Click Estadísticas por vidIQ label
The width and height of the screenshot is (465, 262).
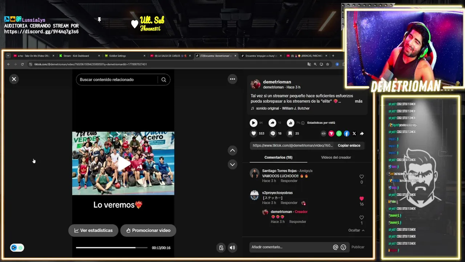point(321,123)
